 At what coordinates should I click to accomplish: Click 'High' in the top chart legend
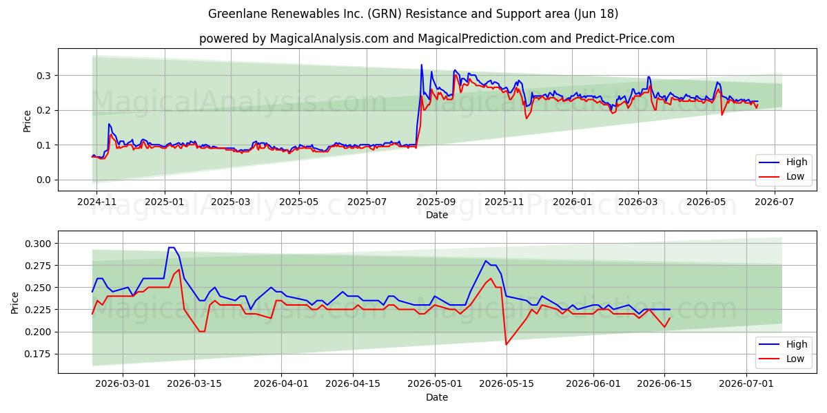coord(796,162)
